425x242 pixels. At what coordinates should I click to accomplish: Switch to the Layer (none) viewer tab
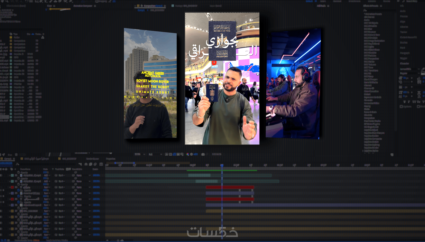click(216, 6)
